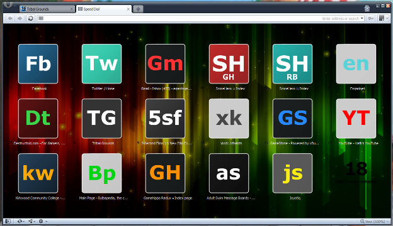Open the teal 'SH RB' speed dial tile
The width and height of the screenshot is (393, 226).
coord(292,64)
